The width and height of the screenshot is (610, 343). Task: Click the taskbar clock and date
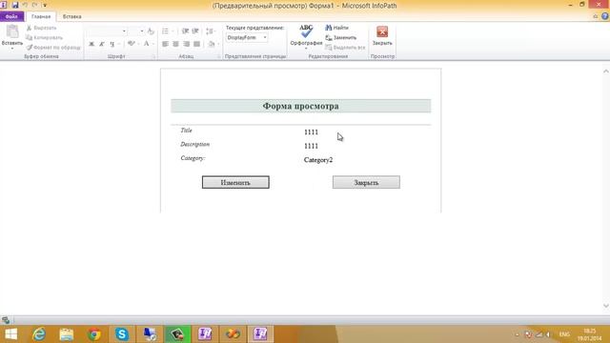(589, 334)
